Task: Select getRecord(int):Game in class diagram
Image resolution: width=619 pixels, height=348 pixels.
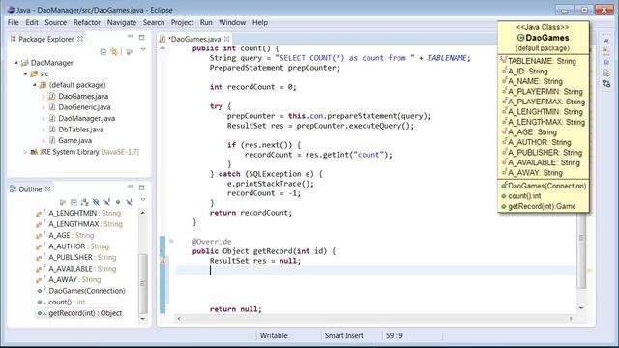Action: pos(538,206)
